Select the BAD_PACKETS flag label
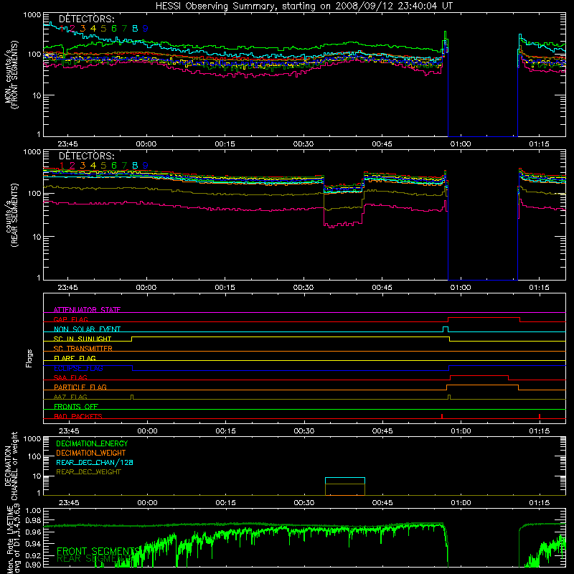The width and height of the screenshot is (574, 574). click(x=78, y=416)
